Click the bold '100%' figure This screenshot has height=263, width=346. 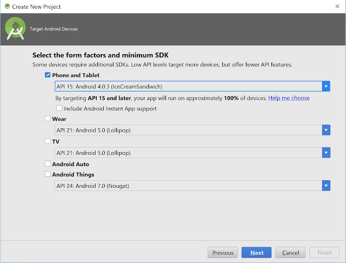point(231,98)
